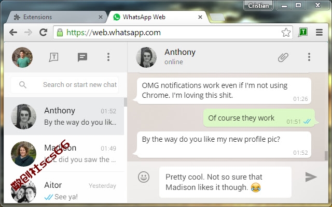Screen dimensions: 332x207
Task: Click the message input with 'Pretty cool' text
Action: 225,182
